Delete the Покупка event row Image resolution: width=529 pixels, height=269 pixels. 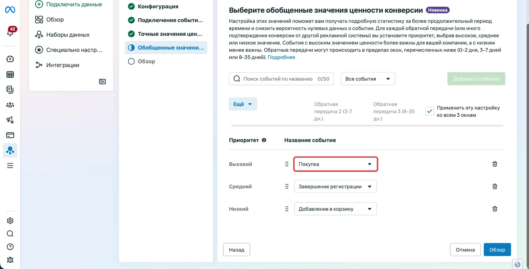tap(495, 164)
